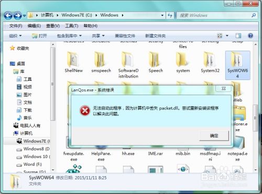Select the 图片 library
Image resolution: width=262 pixels, height=194 pixels.
pyautogui.click(x=24, y=95)
